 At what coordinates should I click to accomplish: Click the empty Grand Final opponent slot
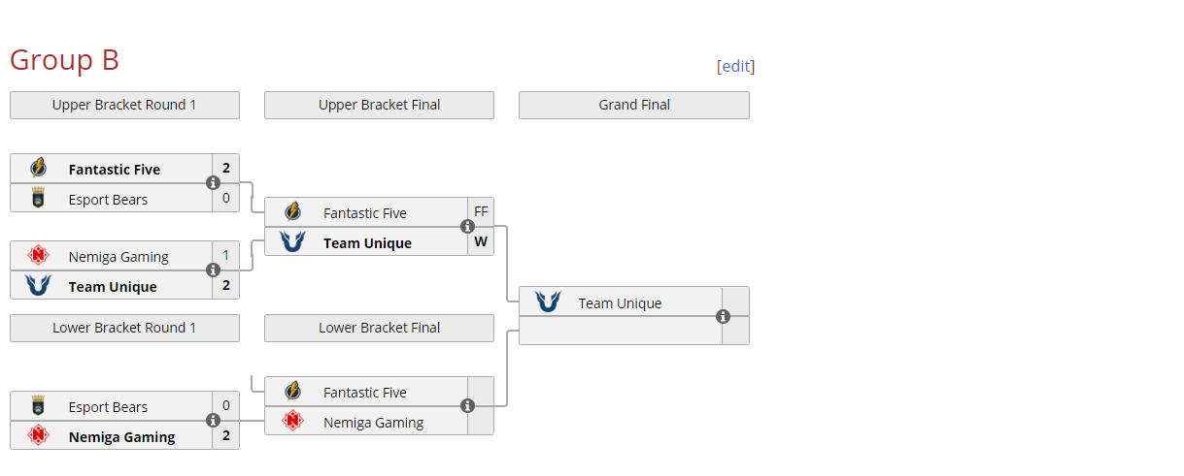pos(620,332)
